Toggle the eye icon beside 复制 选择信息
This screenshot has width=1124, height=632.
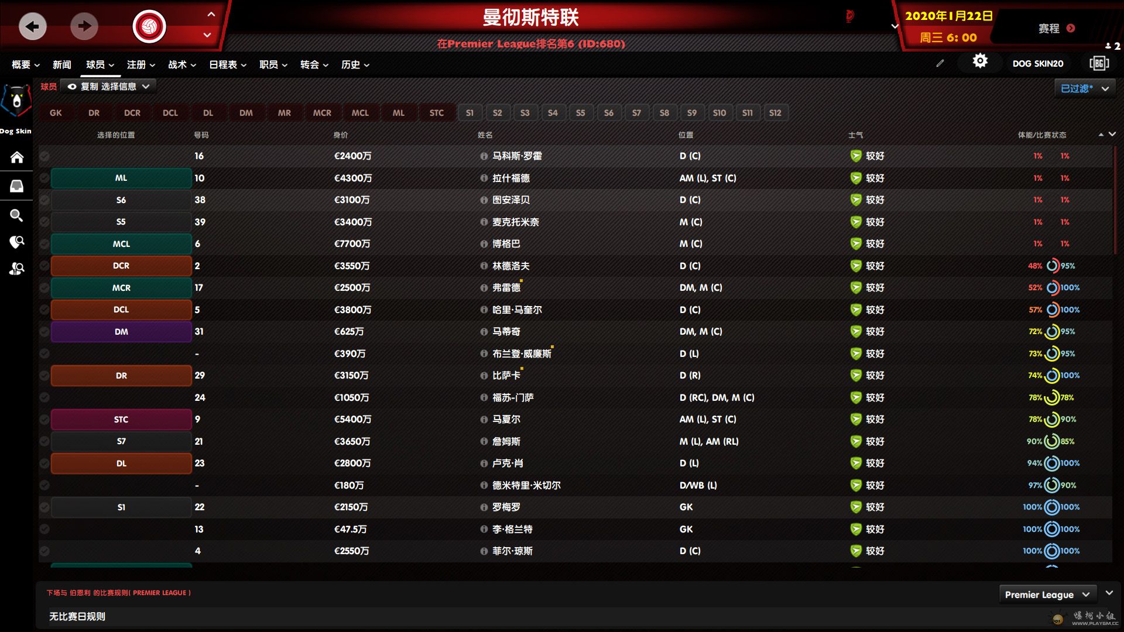[72, 87]
